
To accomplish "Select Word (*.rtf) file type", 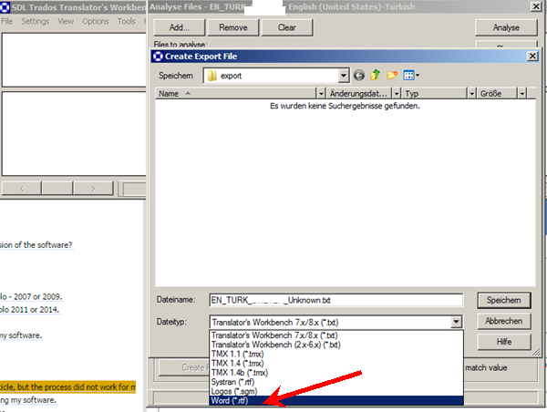I will pyautogui.click(x=336, y=400).
